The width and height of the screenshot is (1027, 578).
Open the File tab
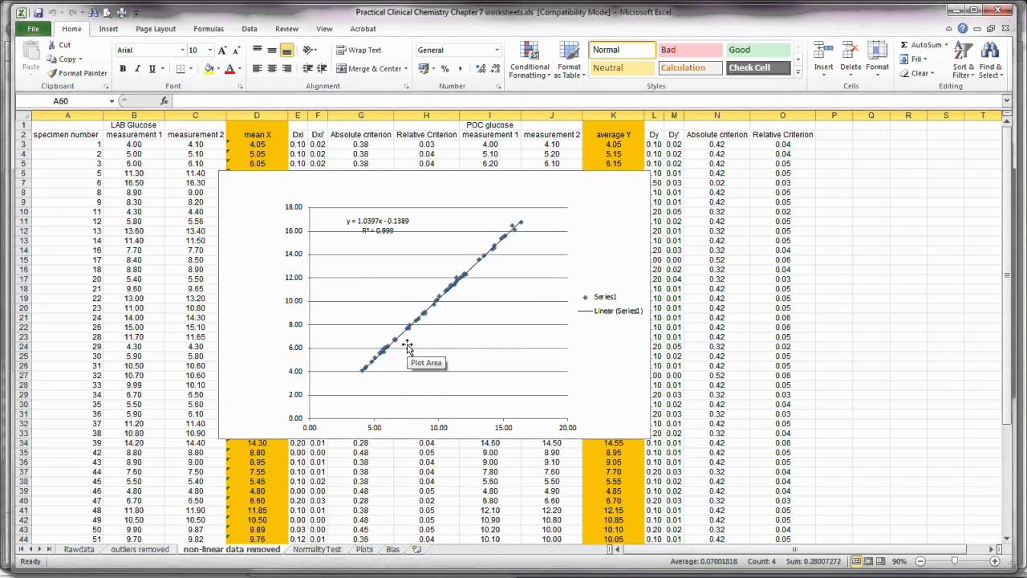33,29
